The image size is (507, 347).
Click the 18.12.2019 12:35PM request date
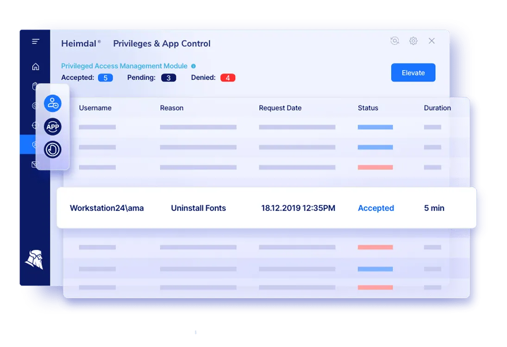point(298,208)
